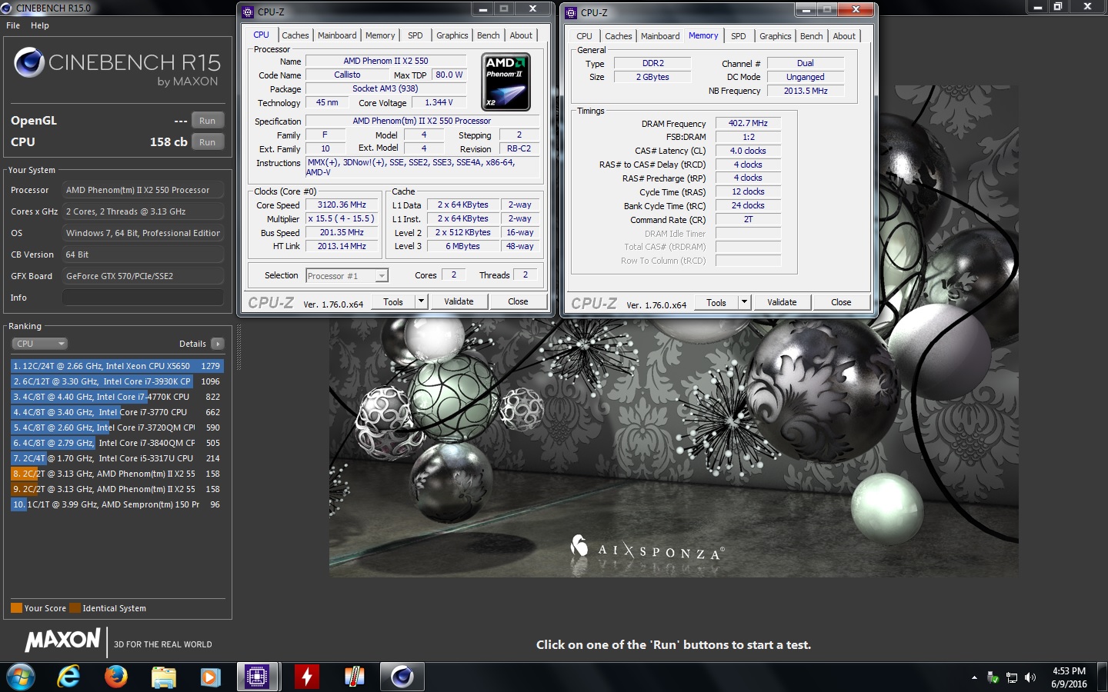Click the Cinebench icon in the title bar
The width and height of the screenshot is (1108, 692).
6,8
